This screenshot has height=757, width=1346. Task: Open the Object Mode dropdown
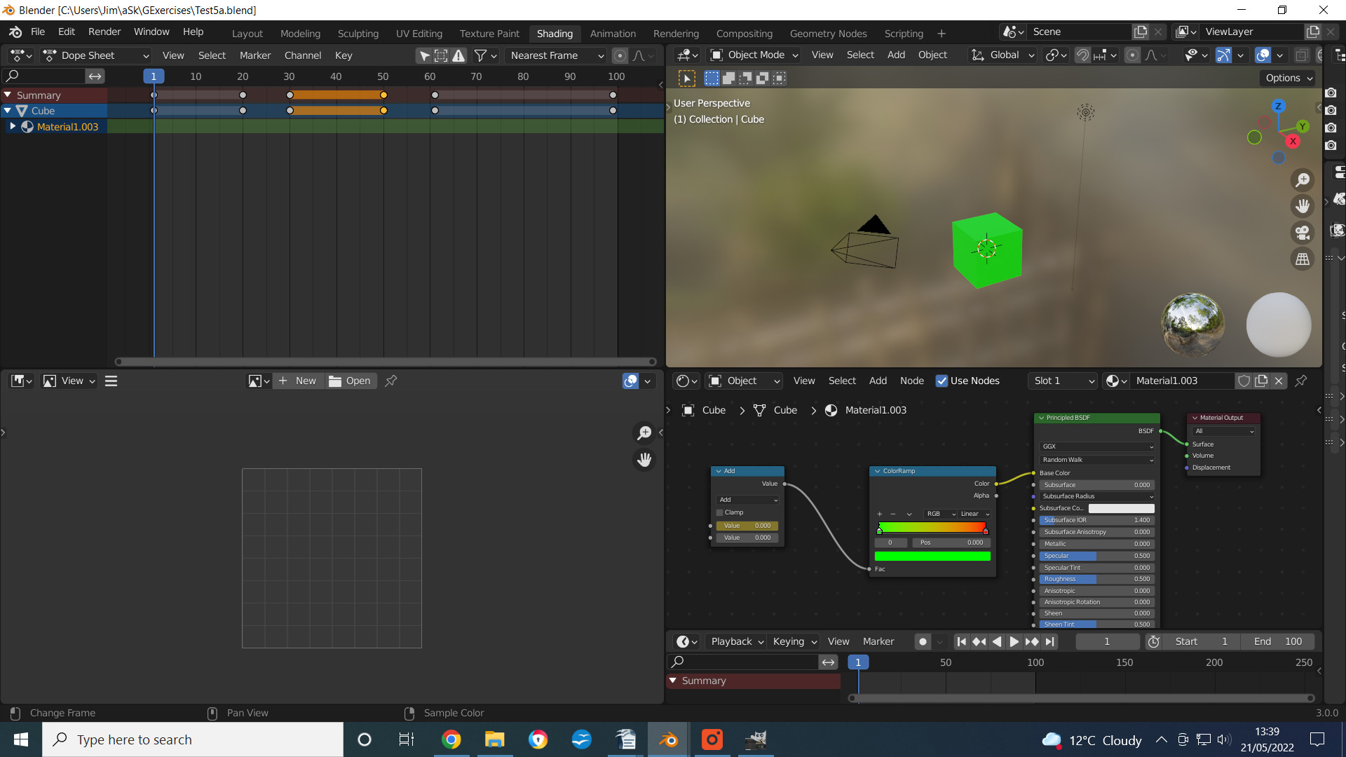click(x=754, y=55)
